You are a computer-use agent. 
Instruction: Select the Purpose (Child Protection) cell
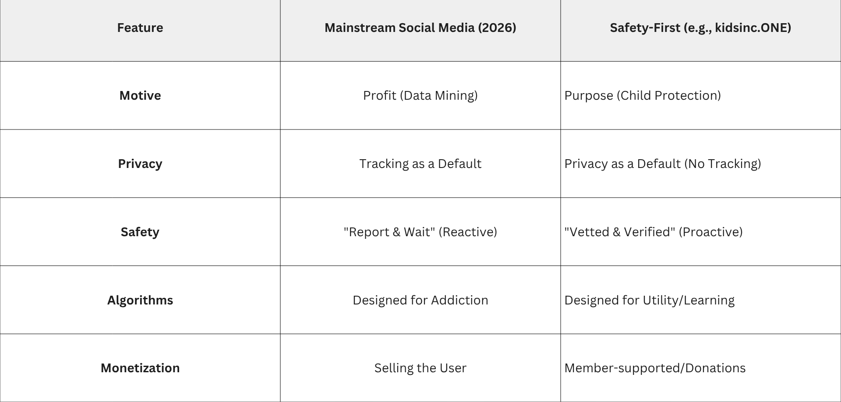point(642,95)
